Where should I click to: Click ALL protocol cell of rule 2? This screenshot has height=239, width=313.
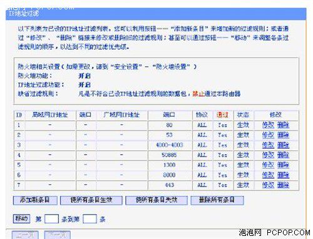[202, 135]
